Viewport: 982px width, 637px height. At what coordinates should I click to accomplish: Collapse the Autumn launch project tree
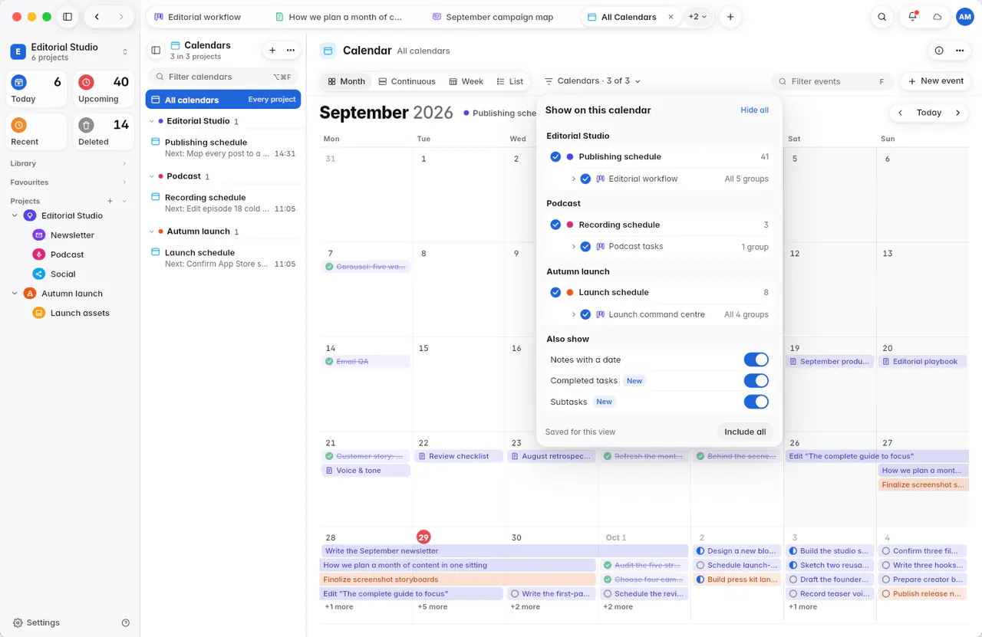point(15,294)
